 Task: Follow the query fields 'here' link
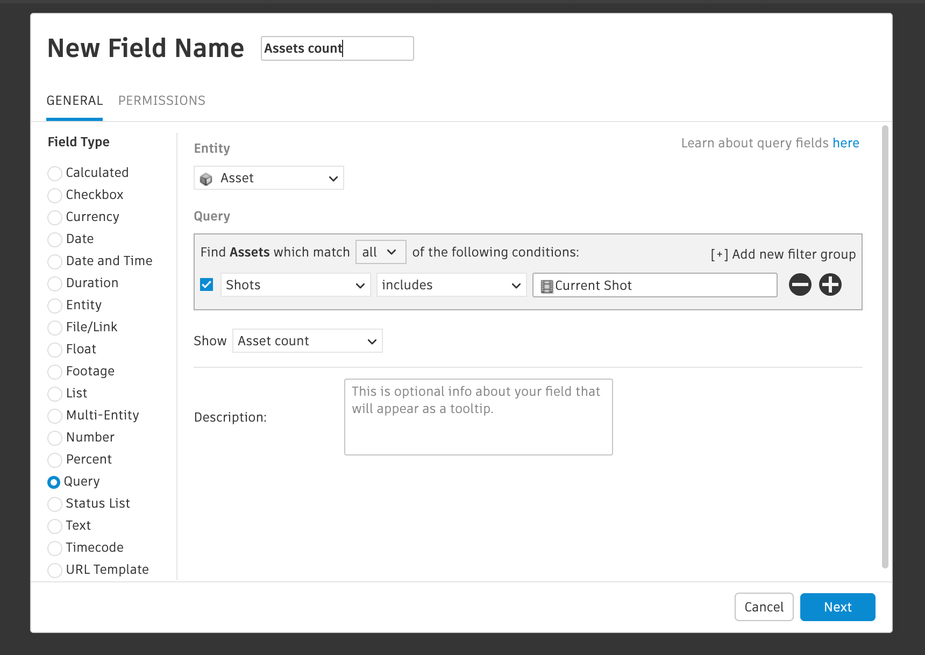click(x=845, y=143)
